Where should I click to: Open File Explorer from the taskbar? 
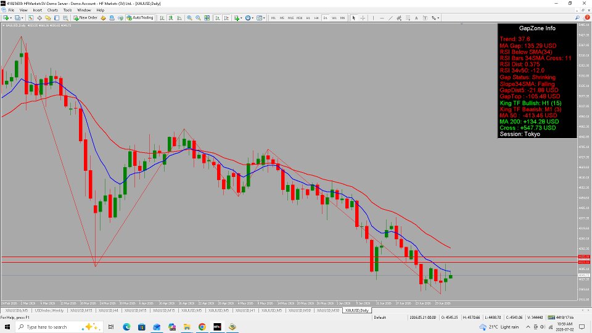[187, 327]
